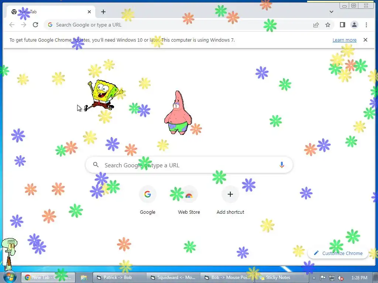This screenshot has height=283, width=378.
Task: Click the Customize Chrome button
Action: click(338, 253)
